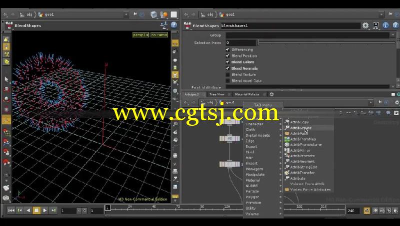The width and height of the screenshot is (400, 226).
Task: Open the network editor path dropdown arrow
Action: tap(370, 102)
